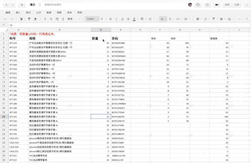
Task: Open the 插入 menu
Action: point(18,13)
